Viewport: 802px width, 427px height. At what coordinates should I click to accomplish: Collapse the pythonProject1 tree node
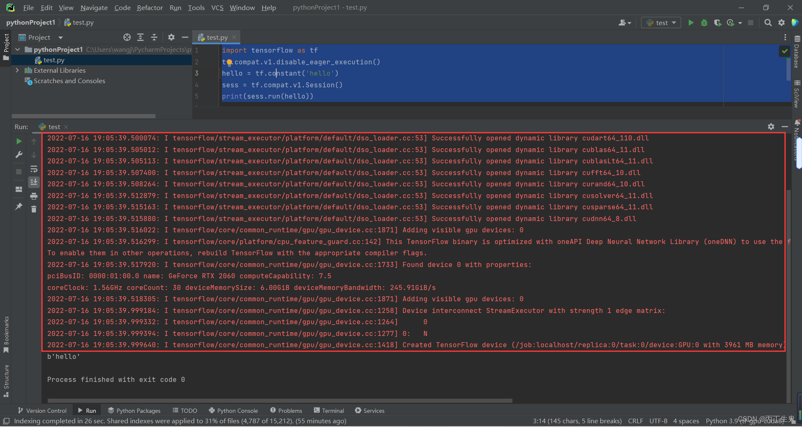(x=18, y=49)
